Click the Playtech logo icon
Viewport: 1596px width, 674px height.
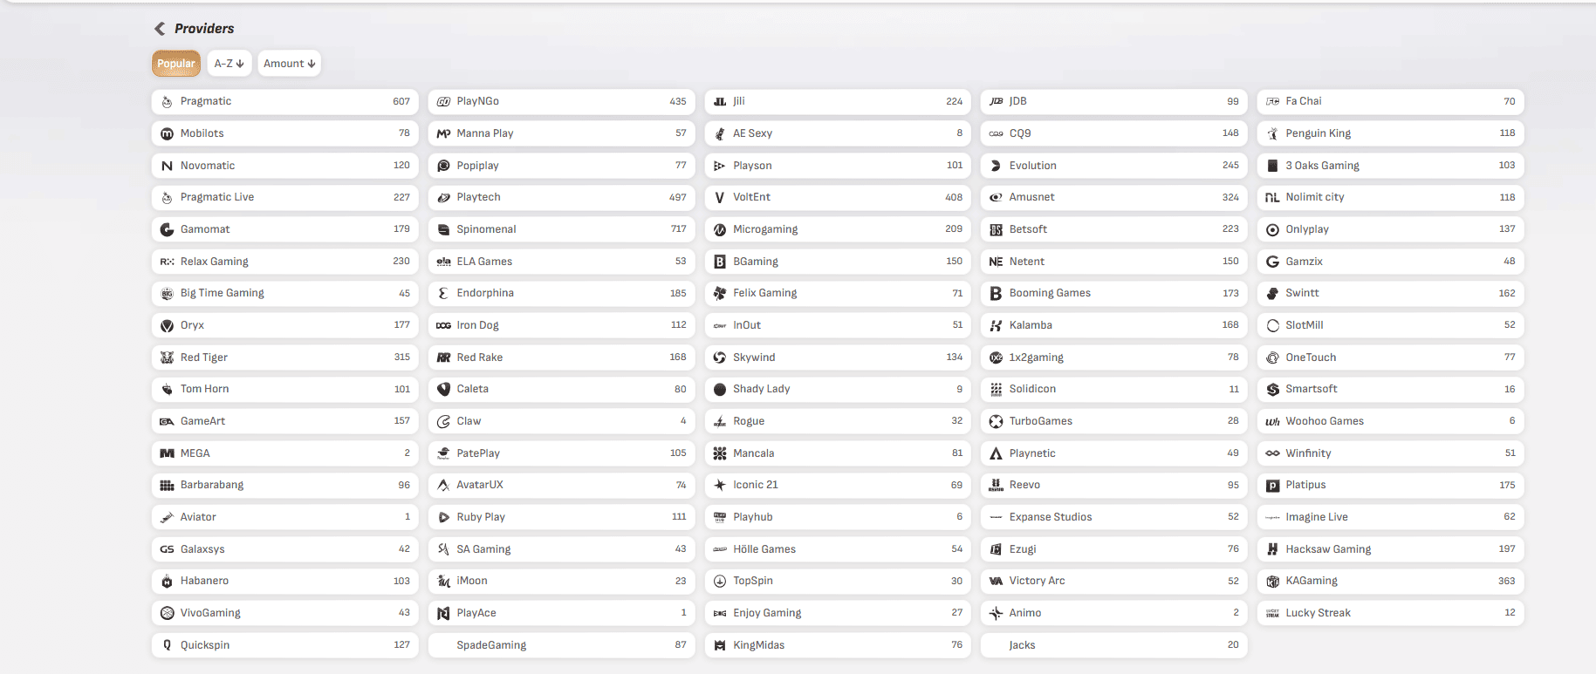[443, 198]
